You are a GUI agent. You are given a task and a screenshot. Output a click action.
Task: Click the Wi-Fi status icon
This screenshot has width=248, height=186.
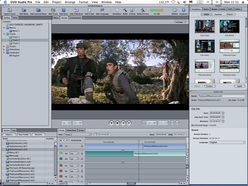pos(173,2)
